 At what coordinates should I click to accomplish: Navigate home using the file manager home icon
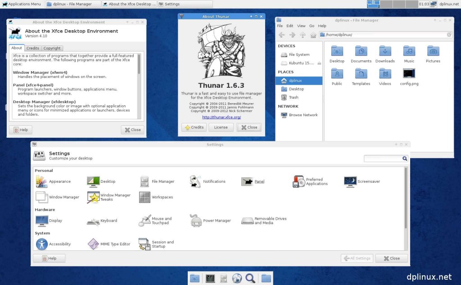(313, 35)
